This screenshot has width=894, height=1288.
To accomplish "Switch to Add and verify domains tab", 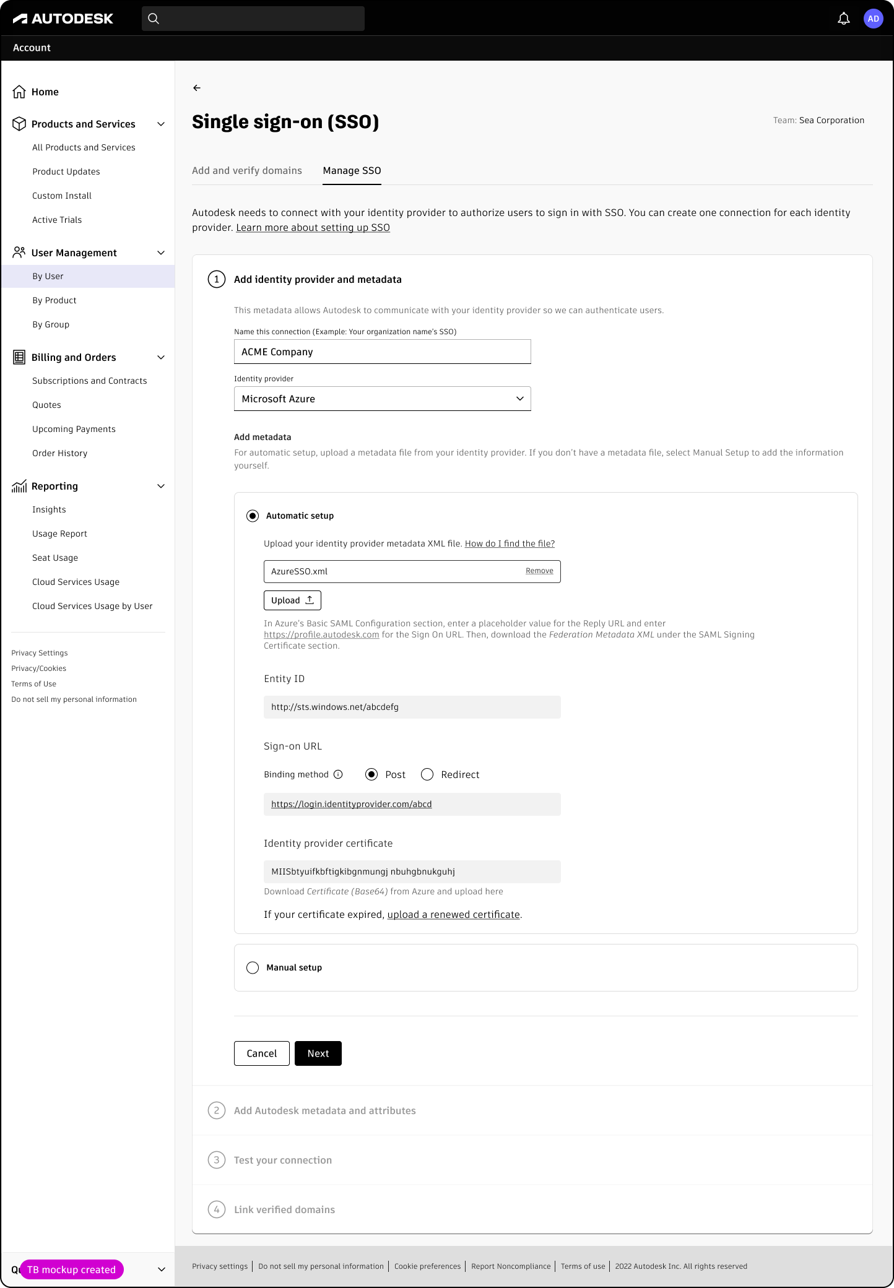I will coord(247,170).
